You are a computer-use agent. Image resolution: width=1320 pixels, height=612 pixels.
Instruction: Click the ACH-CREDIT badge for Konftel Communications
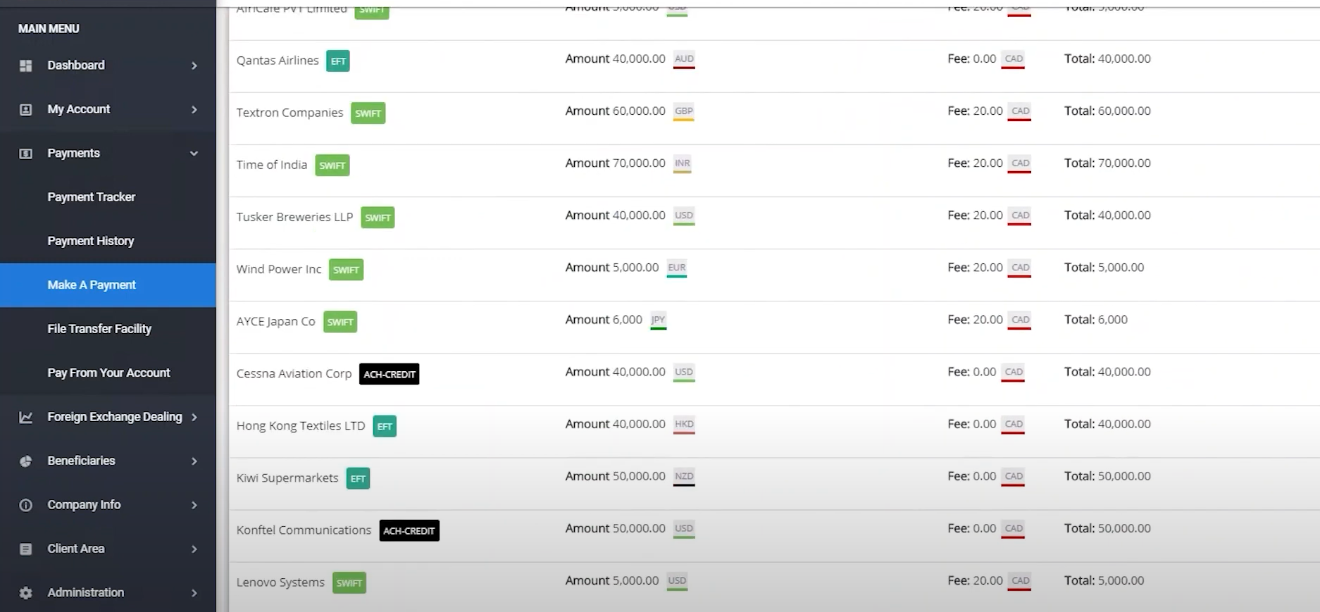[409, 530]
